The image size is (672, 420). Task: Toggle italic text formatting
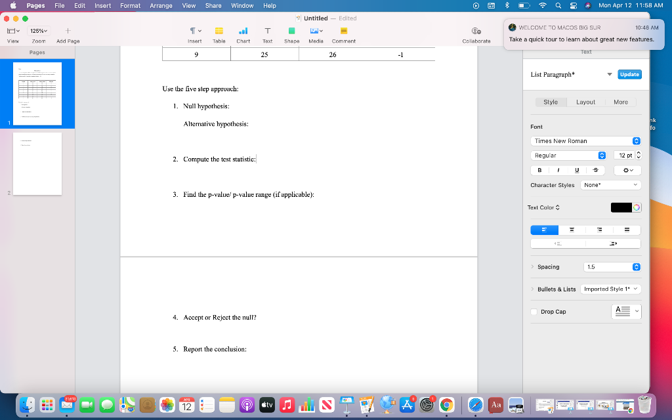coord(557,169)
